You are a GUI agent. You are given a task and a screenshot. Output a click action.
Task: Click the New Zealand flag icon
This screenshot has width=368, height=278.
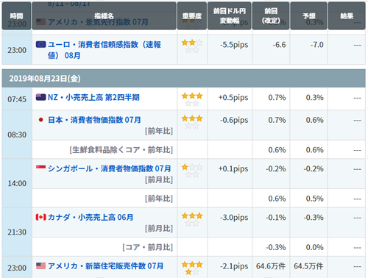40,97
